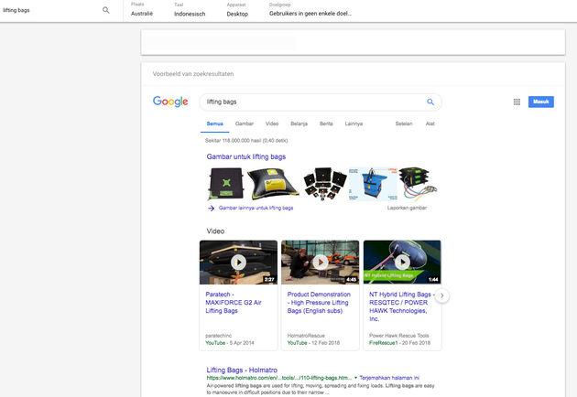Switch to the Belanja tab
Screen dimensions: 577x397
tap(299, 123)
